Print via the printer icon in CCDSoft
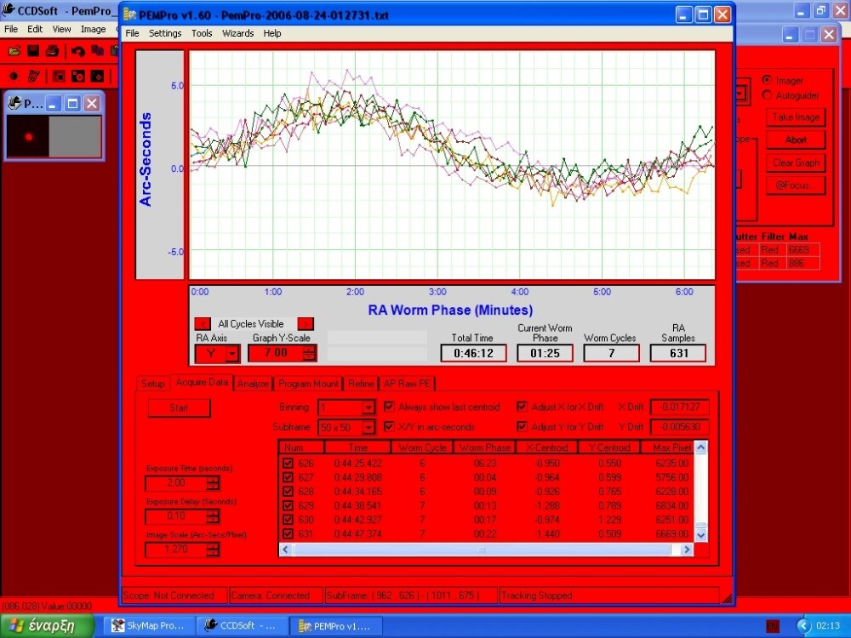Viewport: 851px width, 638px height. (51, 51)
